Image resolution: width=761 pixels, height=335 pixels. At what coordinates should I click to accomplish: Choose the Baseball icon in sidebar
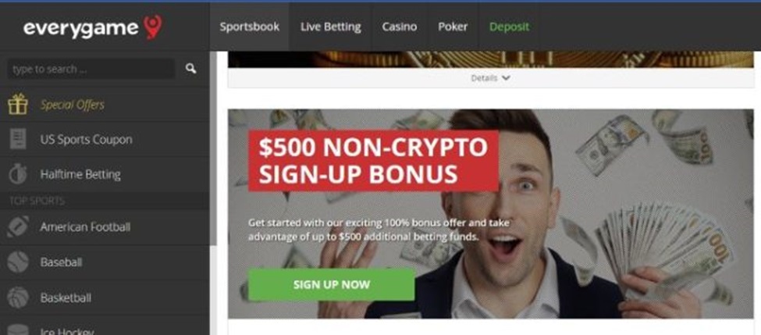click(18, 262)
